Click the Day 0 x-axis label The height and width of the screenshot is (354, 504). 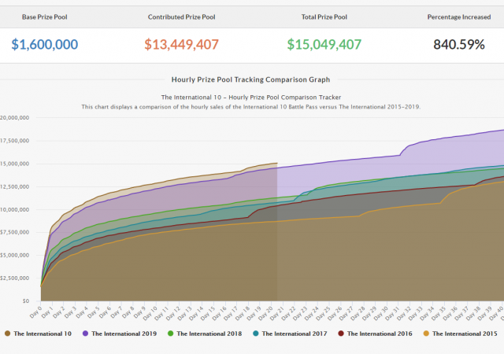[x=36, y=311]
